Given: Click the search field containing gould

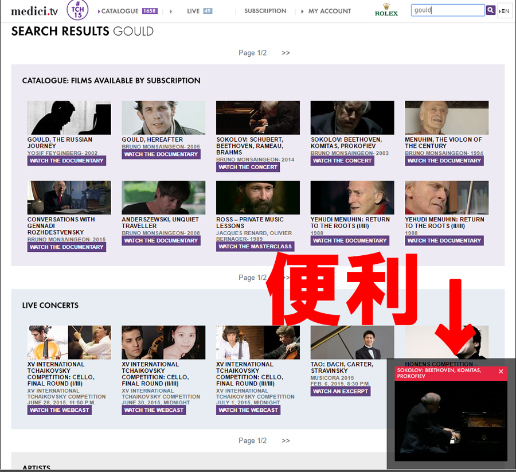Looking at the screenshot, I should (x=448, y=10).
